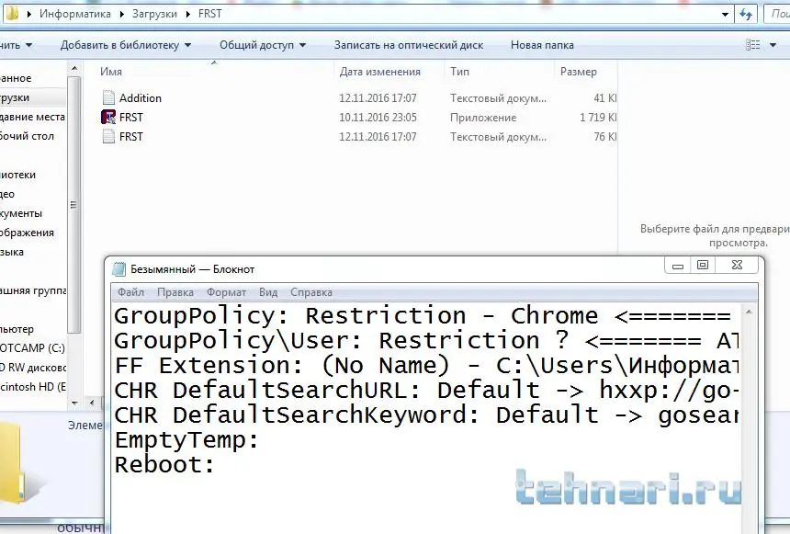Select 'Рабочий стол' in navigation pane

(27, 136)
